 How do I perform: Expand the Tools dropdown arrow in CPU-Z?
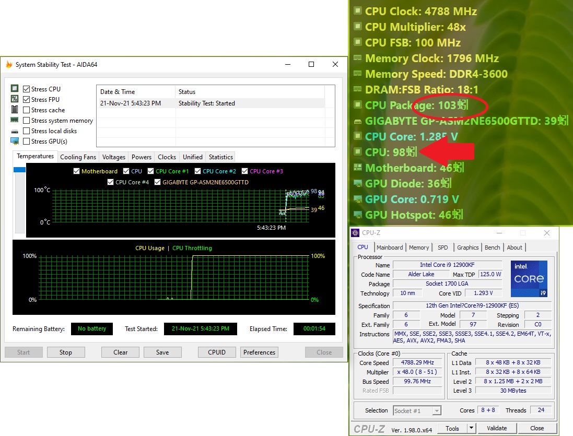pos(472,428)
